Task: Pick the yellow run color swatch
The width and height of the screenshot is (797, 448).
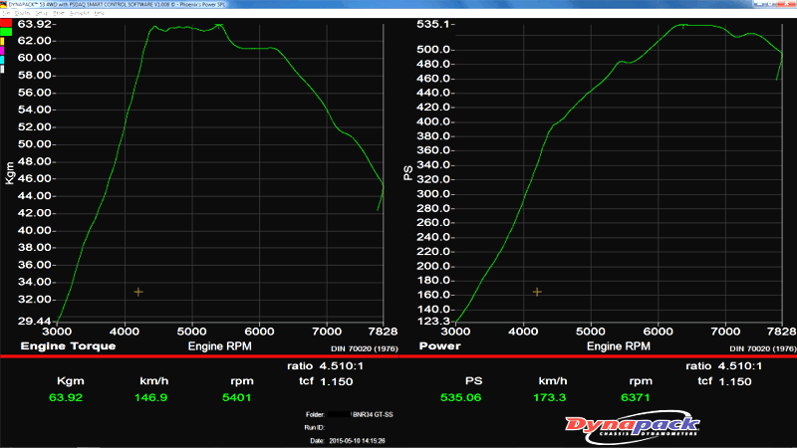Action: pos(3,41)
